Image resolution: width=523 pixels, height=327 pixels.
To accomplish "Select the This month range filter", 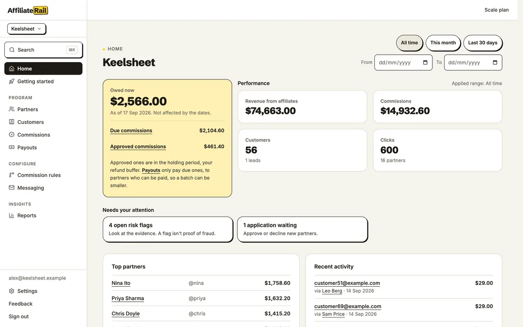I will coord(443,43).
